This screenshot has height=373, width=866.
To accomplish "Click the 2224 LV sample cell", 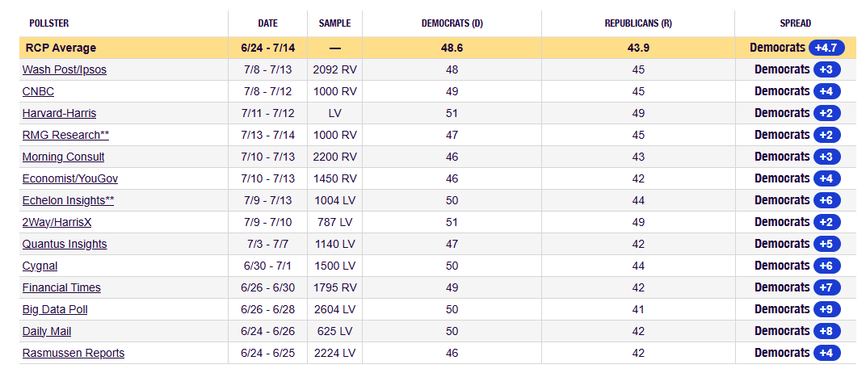I will (334, 353).
